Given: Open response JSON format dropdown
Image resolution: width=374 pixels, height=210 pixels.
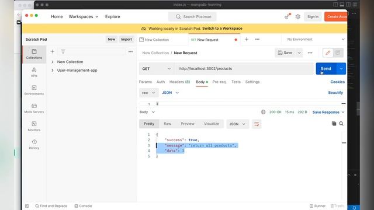Looking at the screenshot, I should (x=237, y=124).
